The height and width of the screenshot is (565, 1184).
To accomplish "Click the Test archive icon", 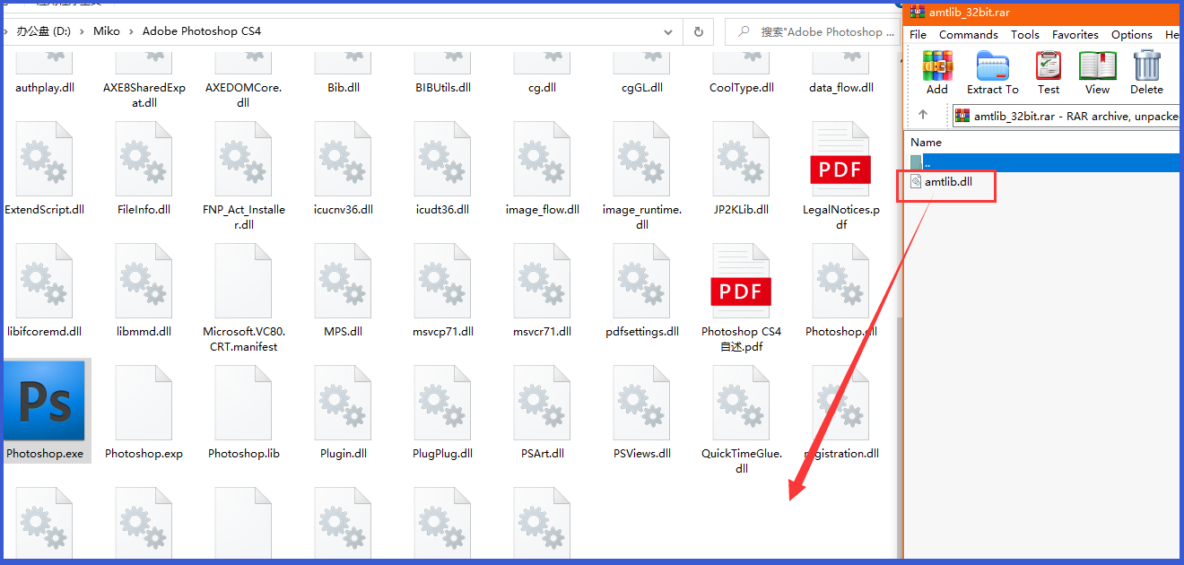I will 1048,72.
